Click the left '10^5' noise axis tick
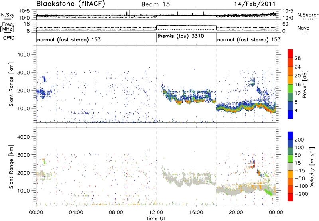The width and height of the screenshot is (319, 221). pyautogui.click(x=24, y=11)
